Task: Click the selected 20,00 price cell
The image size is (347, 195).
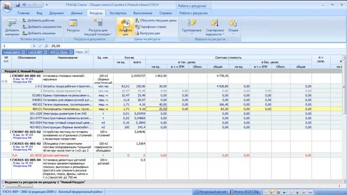Action: (157, 109)
